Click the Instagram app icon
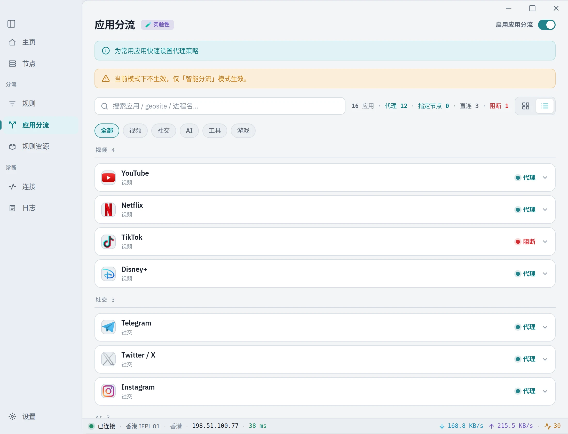 pos(108,391)
